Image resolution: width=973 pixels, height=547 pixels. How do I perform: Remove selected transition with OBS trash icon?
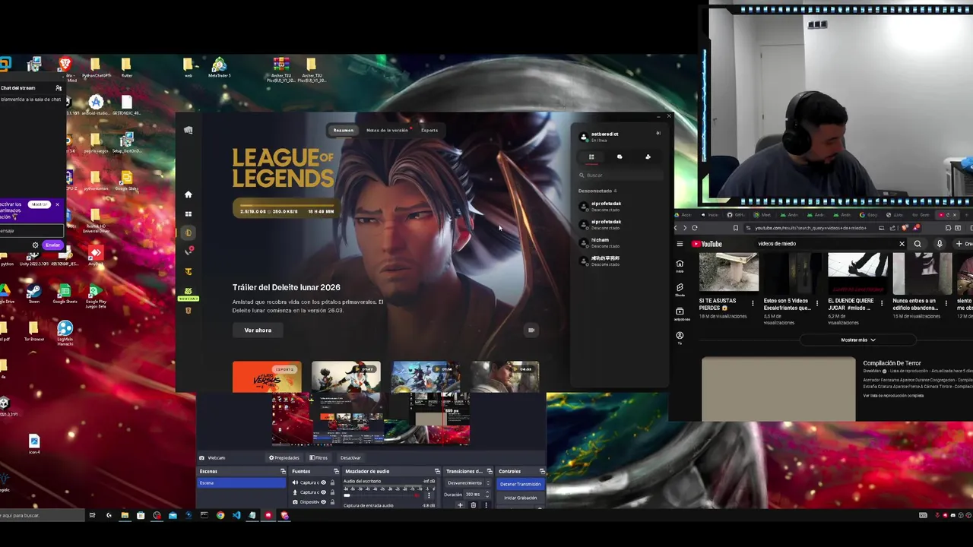pos(473,505)
